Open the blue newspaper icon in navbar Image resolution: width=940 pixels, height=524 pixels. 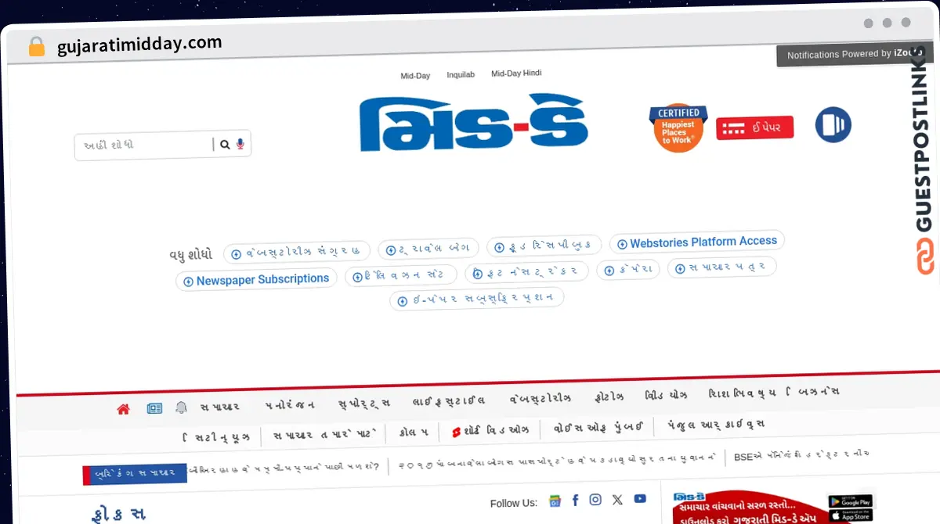click(154, 408)
